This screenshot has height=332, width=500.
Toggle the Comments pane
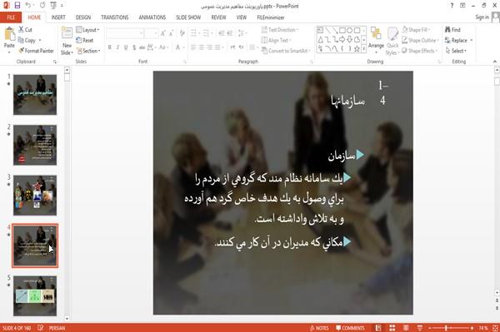click(350, 328)
